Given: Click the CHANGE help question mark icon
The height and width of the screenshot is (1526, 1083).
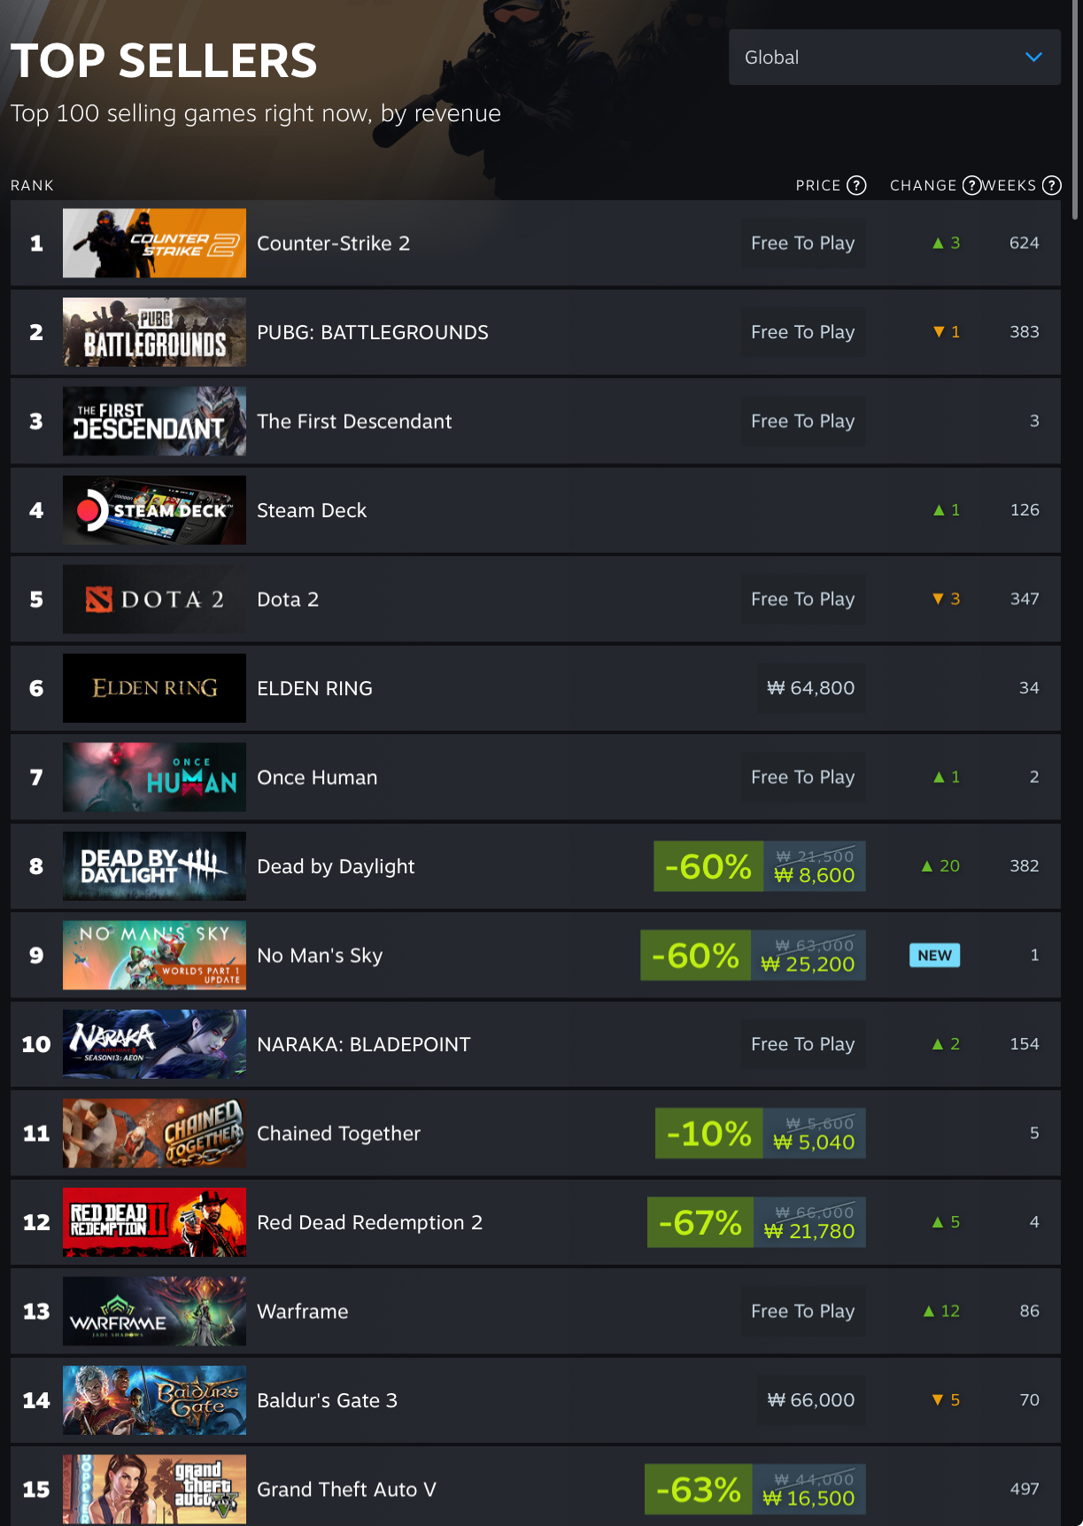Looking at the screenshot, I should pos(971,185).
